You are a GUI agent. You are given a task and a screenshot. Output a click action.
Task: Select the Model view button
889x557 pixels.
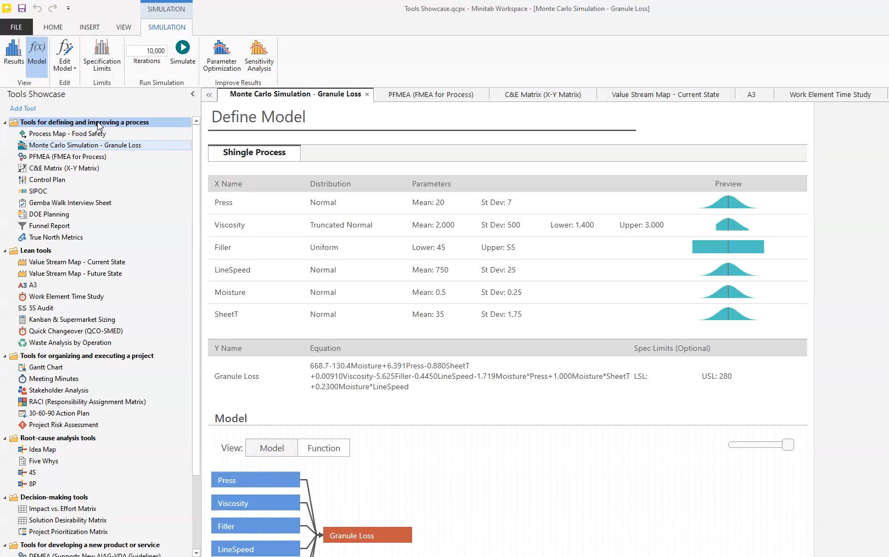point(272,448)
